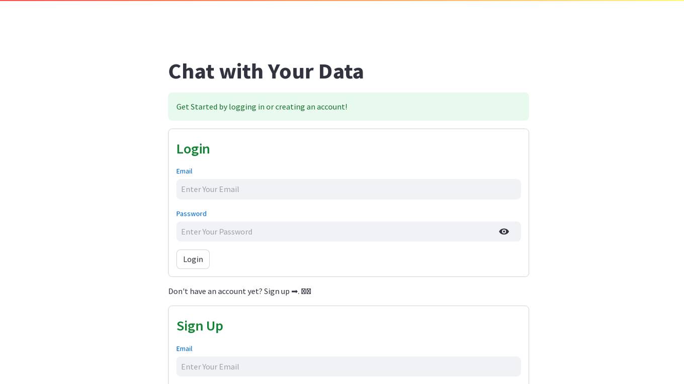Click the Login button
The width and height of the screenshot is (684, 384).
193,259
